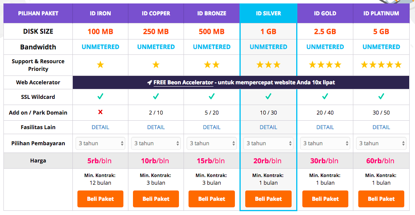415x215 pixels.
Task: Click the rocket icon in Web Accelerator banner
Action: (x=149, y=83)
